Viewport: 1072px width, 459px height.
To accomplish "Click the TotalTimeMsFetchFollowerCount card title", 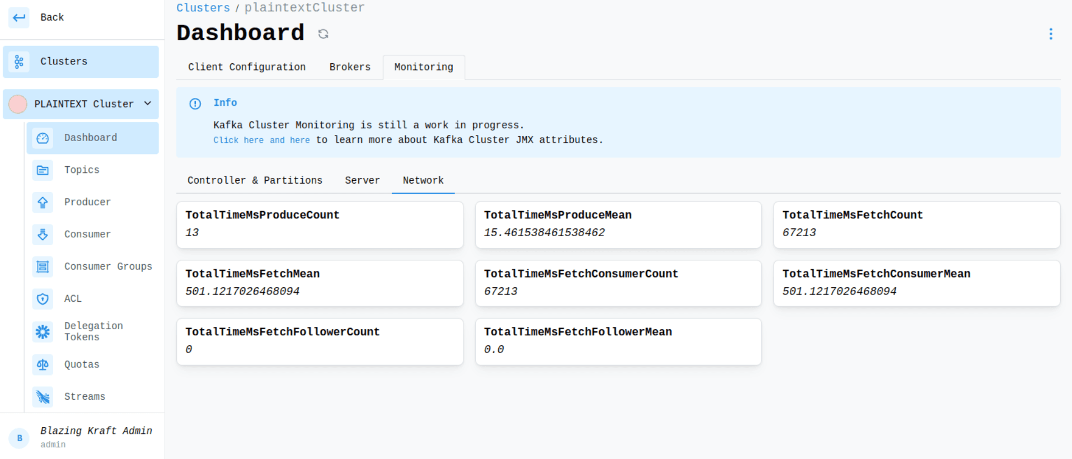I will point(283,332).
